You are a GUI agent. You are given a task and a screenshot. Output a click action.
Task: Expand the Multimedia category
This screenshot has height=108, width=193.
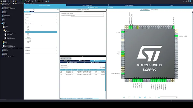coord(41,47)
